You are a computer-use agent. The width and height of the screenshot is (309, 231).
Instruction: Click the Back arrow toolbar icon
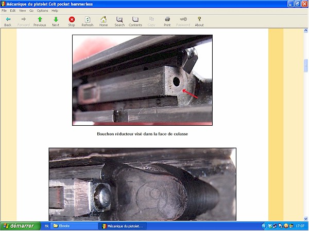[x=8, y=21]
